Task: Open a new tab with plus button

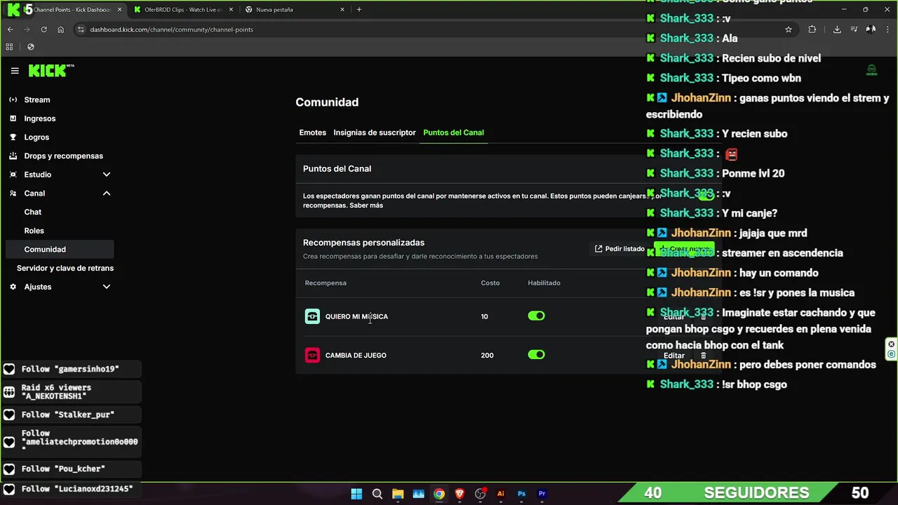Action: (359, 10)
